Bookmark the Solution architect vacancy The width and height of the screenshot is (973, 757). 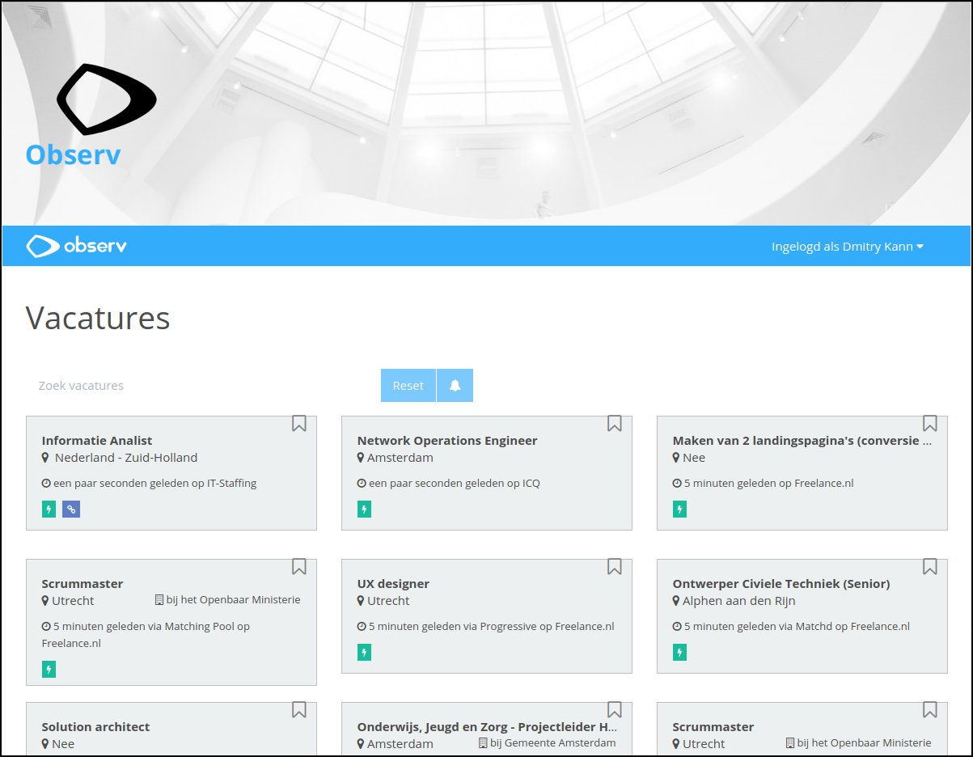tap(299, 710)
